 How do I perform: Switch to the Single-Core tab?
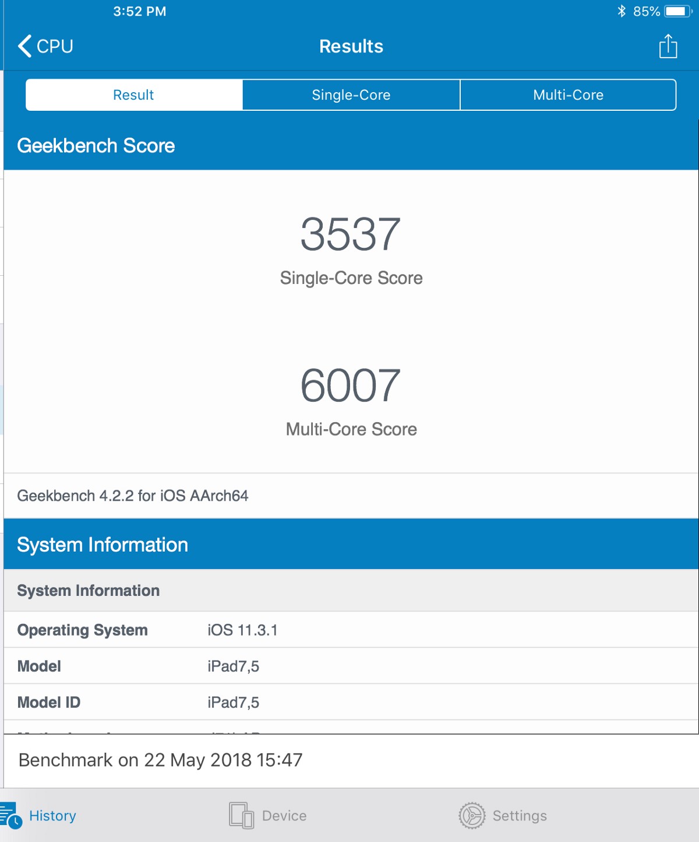351,95
